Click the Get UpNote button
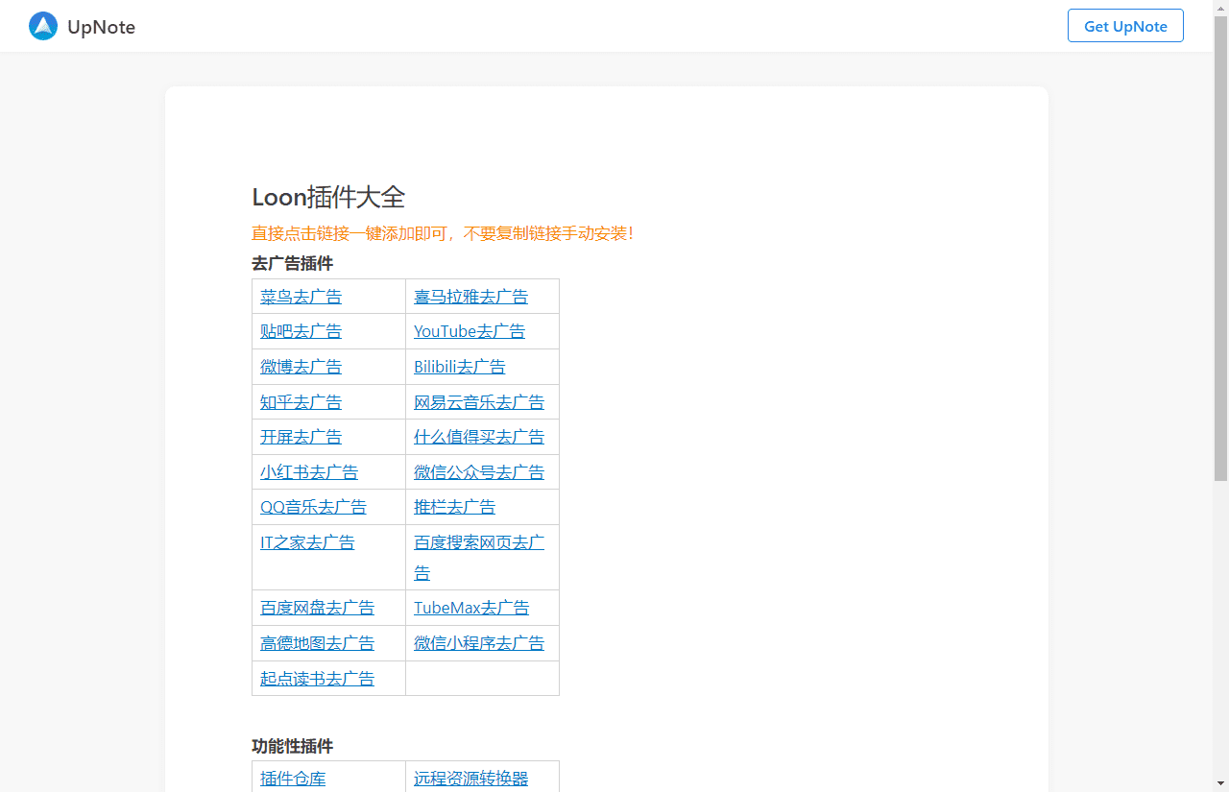The width and height of the screenshot is (1229, 792). (1124, 25)
